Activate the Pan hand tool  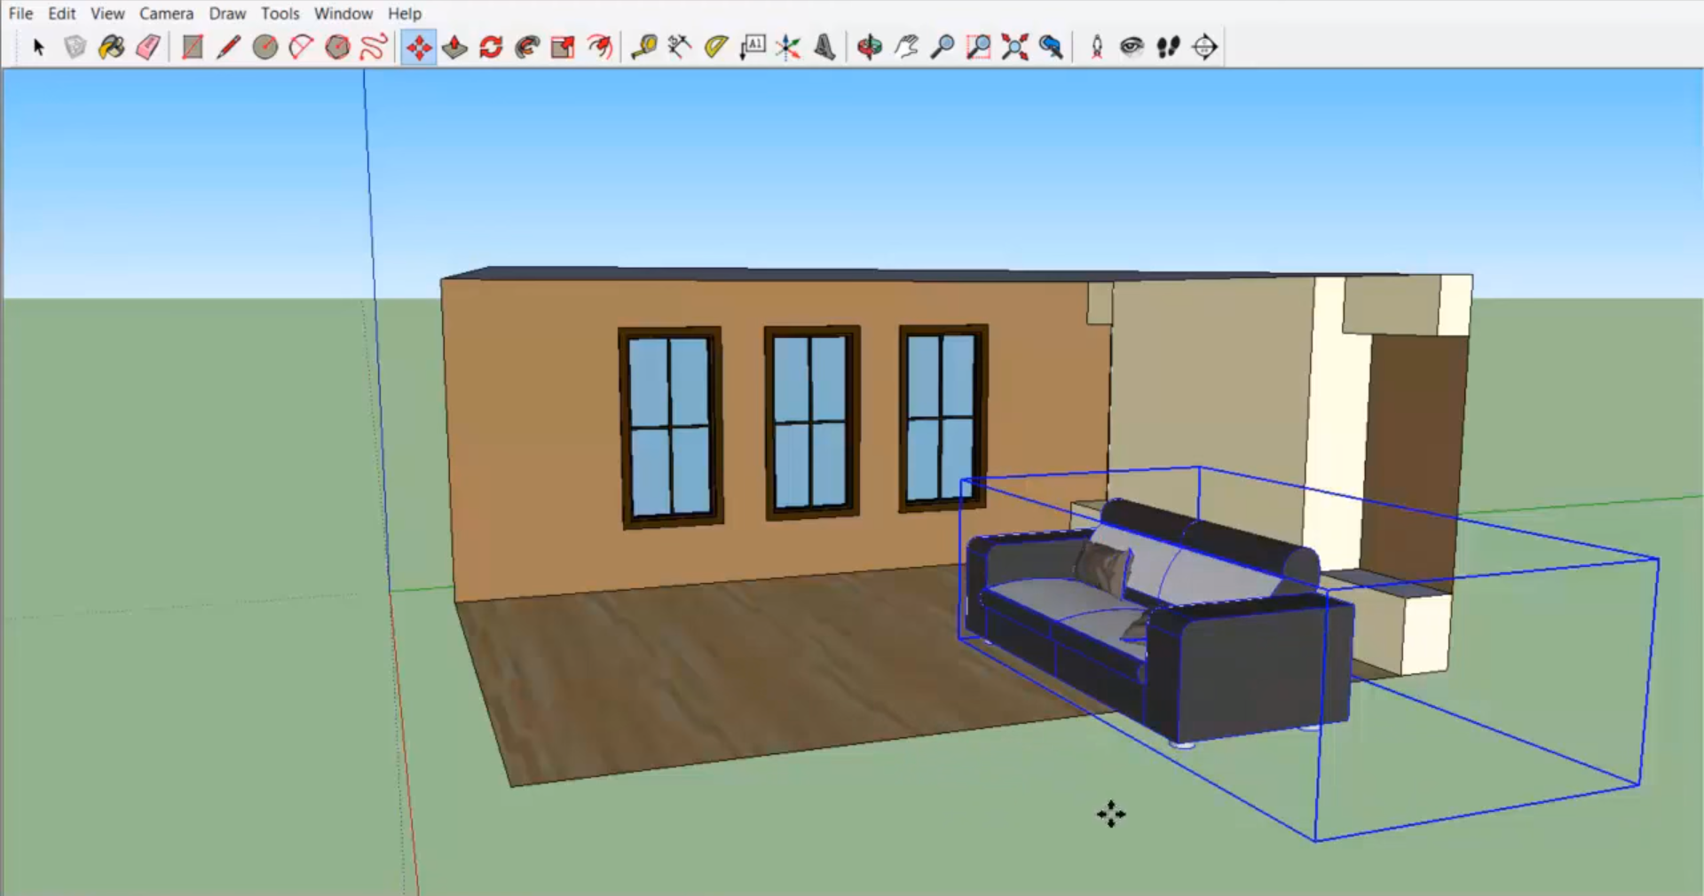pyautogui.click(x=906, y=47)
